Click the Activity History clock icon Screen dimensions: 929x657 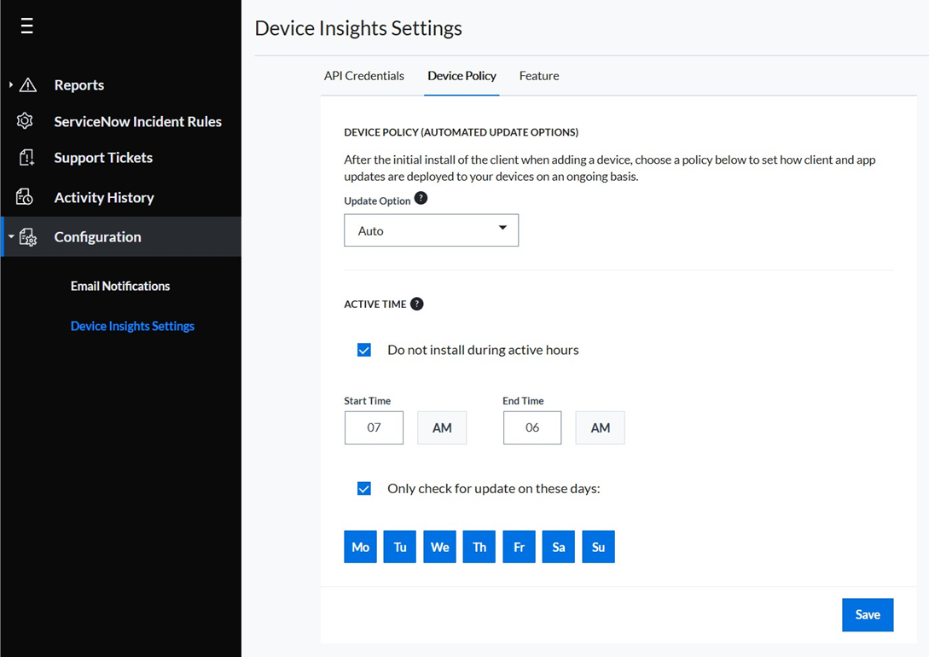click(x=26, y=197)
